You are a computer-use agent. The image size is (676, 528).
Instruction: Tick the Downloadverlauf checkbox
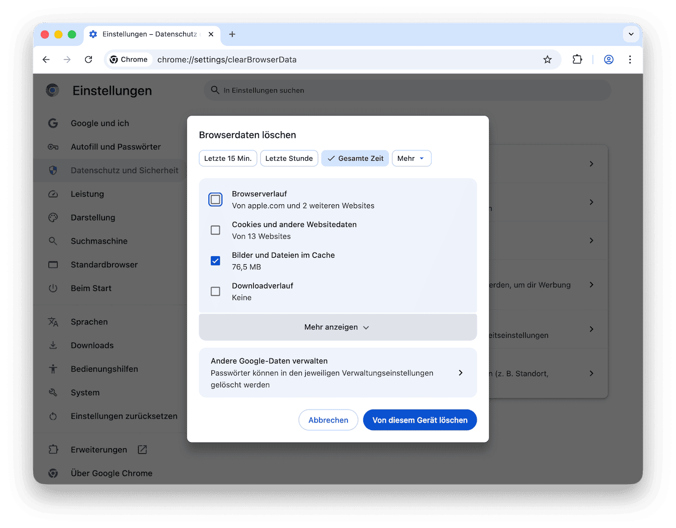[215, 291]
